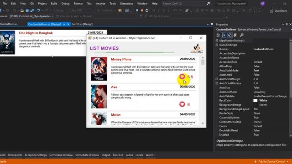Click the Ava movie poster thumbnail
292x164 pixels.
pyautogui.click(x=99, y=97)
